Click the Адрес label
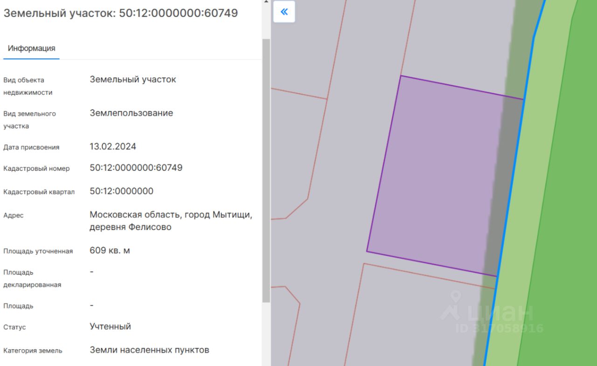The height and width of the screenshot is (366, 597). point(14,215)
